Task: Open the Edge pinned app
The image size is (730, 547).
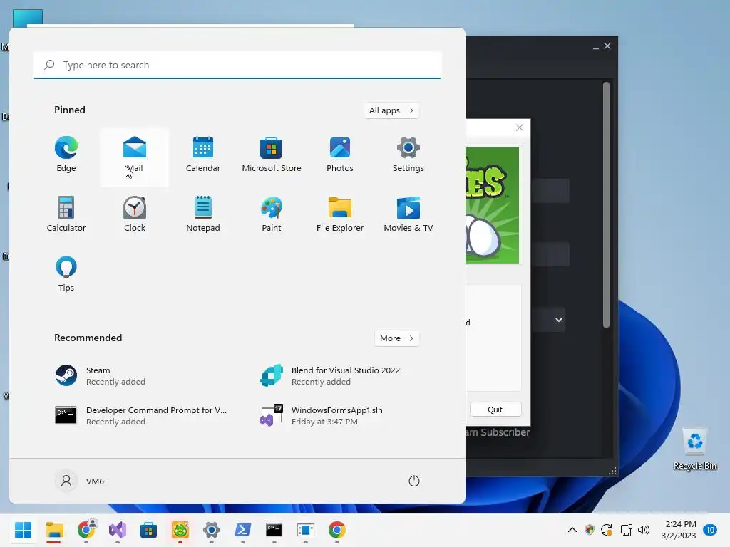Action: (66, 155)
